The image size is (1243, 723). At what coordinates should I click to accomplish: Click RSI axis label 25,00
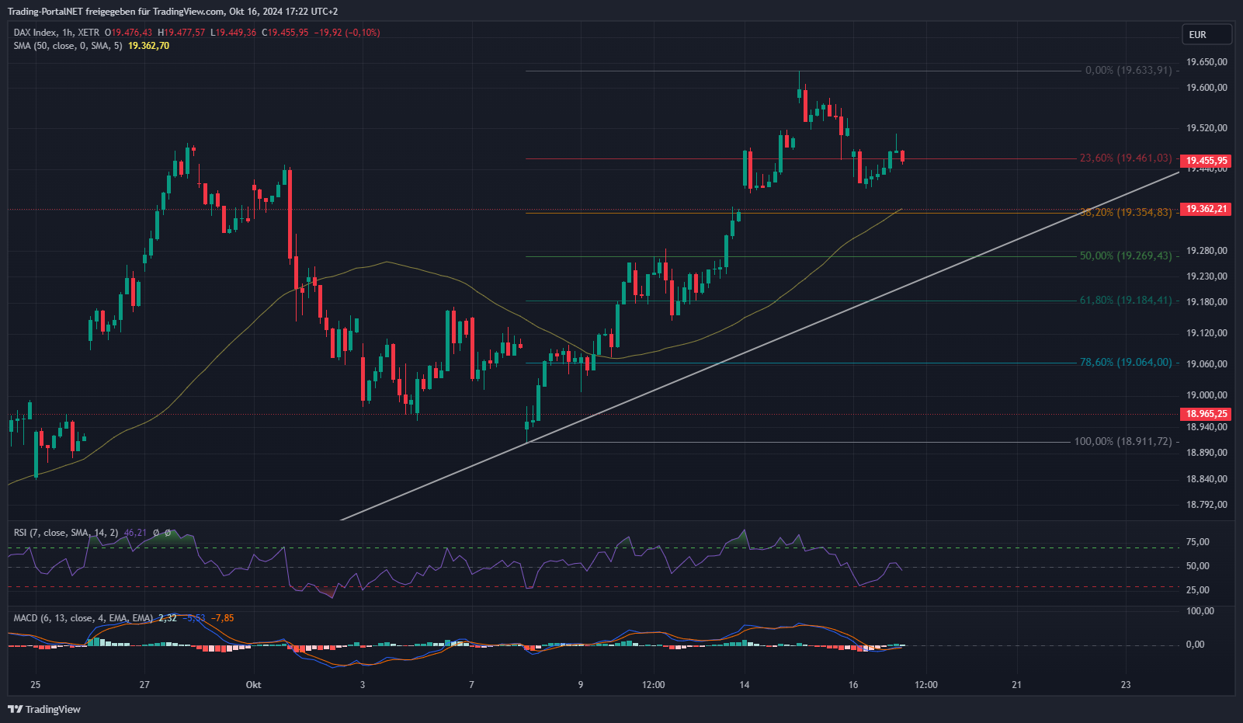1197,590
